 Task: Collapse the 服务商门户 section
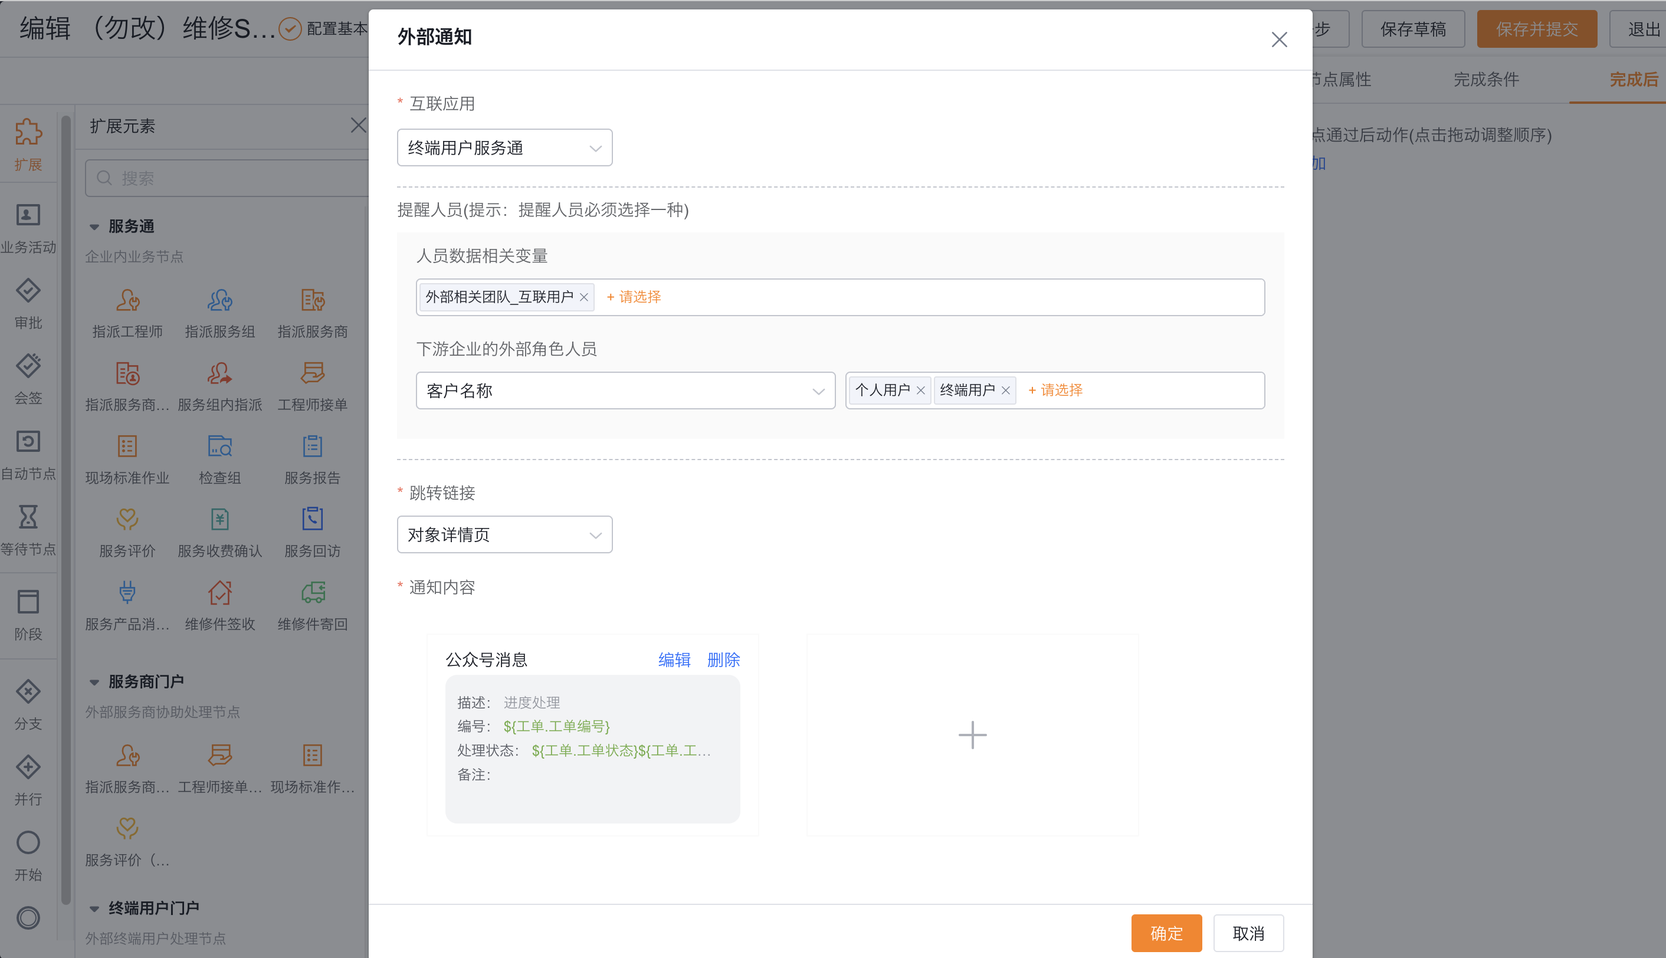94,683
